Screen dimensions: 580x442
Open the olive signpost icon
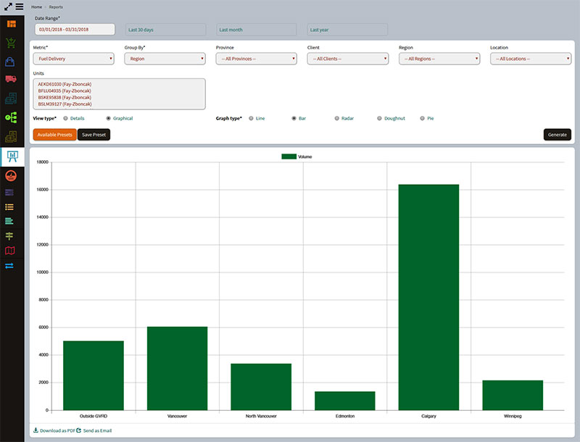pyautogui.click(x=9, y=235)
